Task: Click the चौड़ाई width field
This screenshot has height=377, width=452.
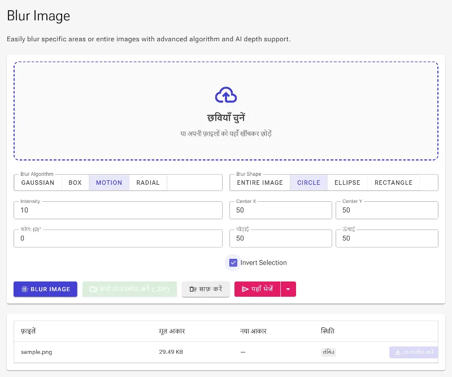Action: [x=280, y=239]
